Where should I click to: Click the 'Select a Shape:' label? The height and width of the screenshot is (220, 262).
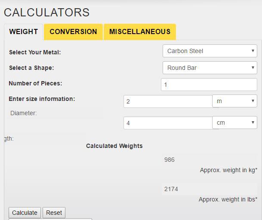click(x=31, y=68)
